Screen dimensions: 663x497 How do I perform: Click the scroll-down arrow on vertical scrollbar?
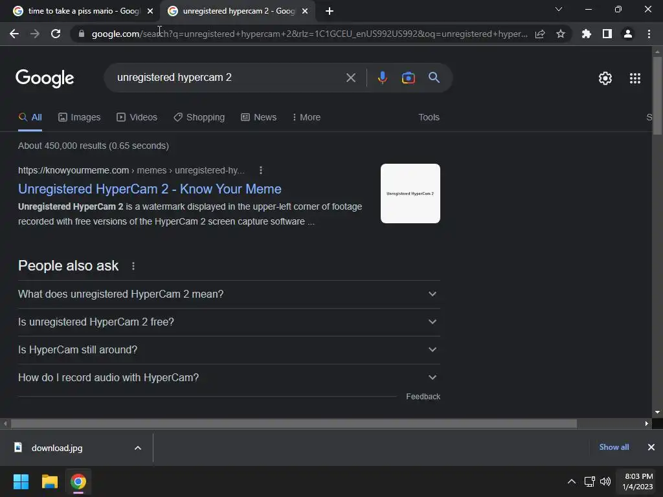click(657, 412)
